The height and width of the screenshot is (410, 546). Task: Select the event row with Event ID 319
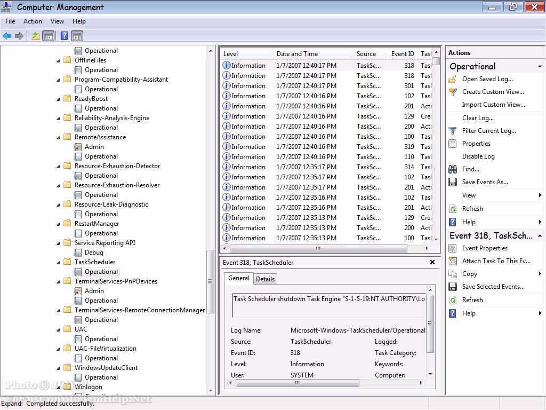(x=327, y=147)
